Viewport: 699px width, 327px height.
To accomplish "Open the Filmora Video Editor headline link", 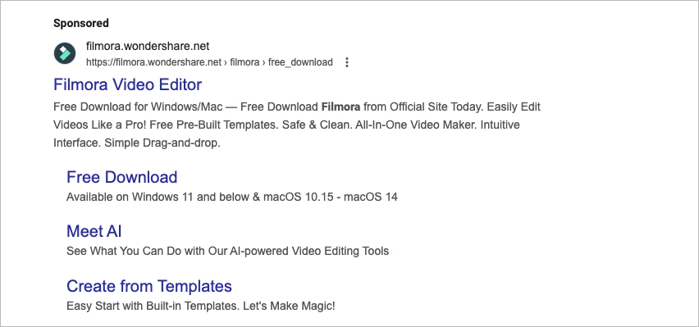I will (x=127, y=84).
